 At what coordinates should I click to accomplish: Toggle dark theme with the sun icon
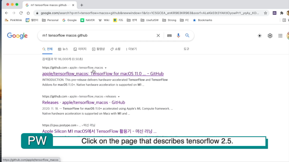pos(260,36)
